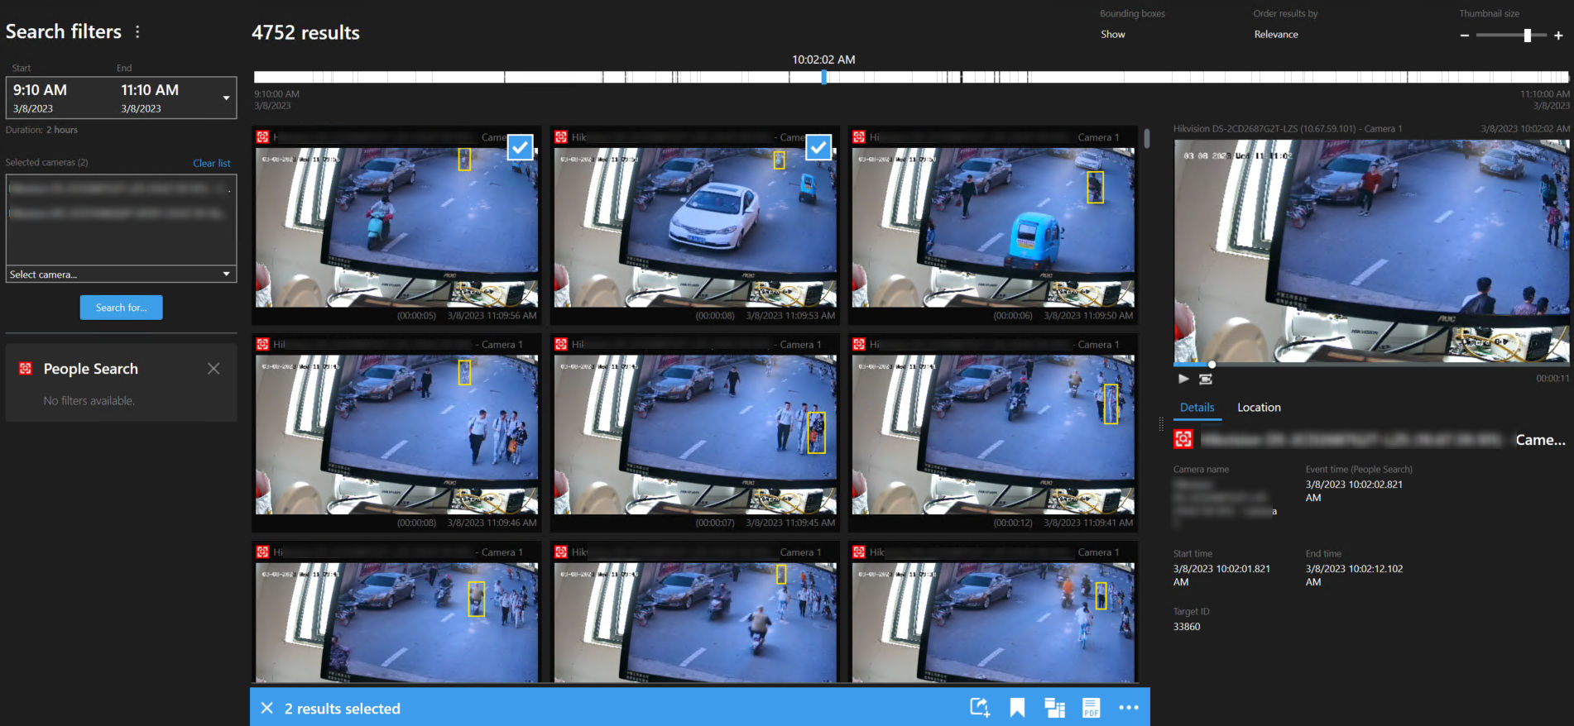1574x726 pixels.
Task: Select the Details tab
Action: [x=1197, y=408]
